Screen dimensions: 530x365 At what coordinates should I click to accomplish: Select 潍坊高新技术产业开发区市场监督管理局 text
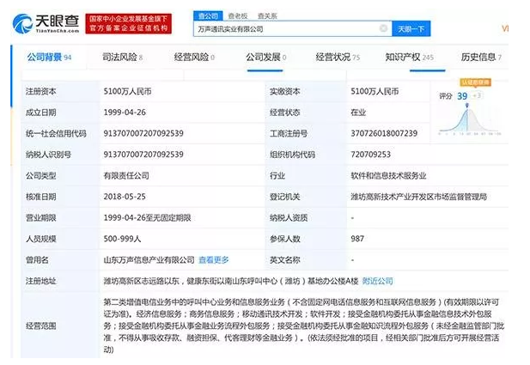coord(419,197)
